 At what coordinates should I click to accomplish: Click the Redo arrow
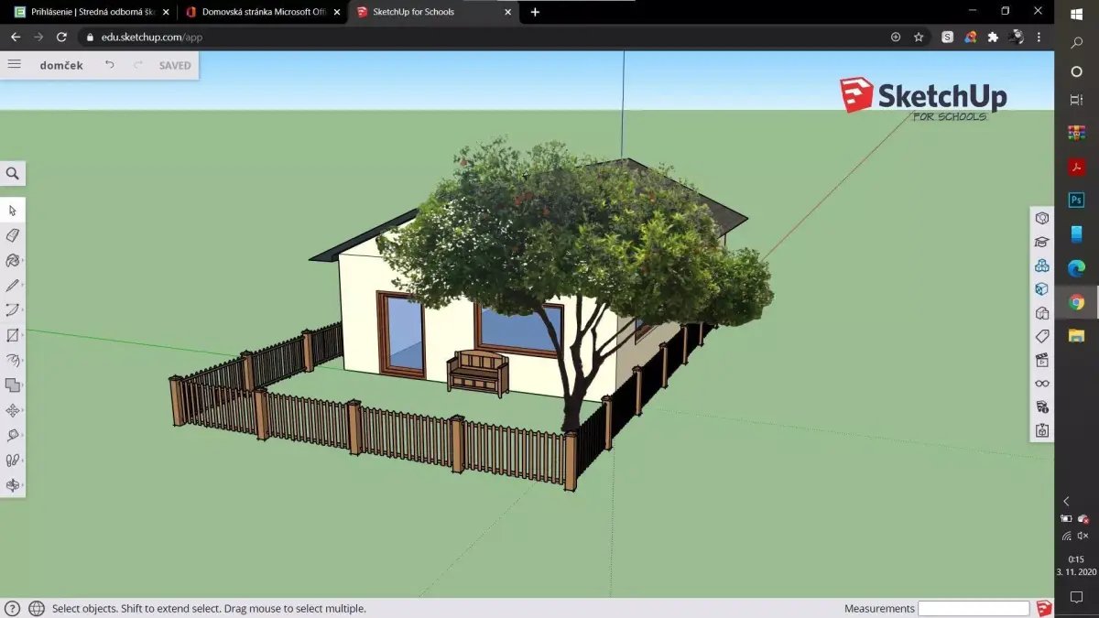coord(138,65)
